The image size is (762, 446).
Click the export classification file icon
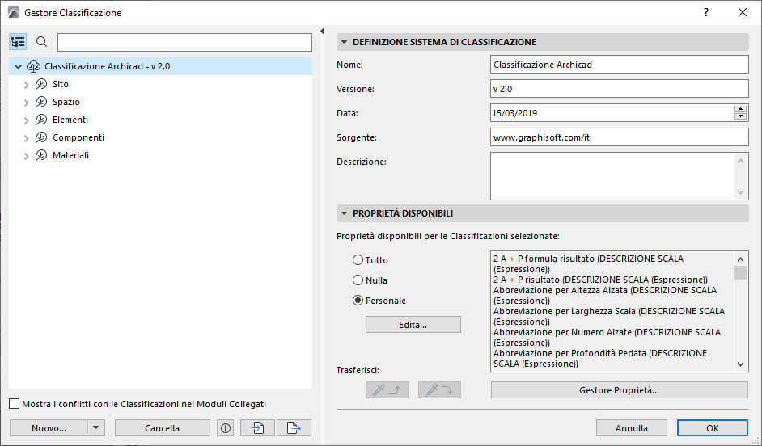pos(294,428)
